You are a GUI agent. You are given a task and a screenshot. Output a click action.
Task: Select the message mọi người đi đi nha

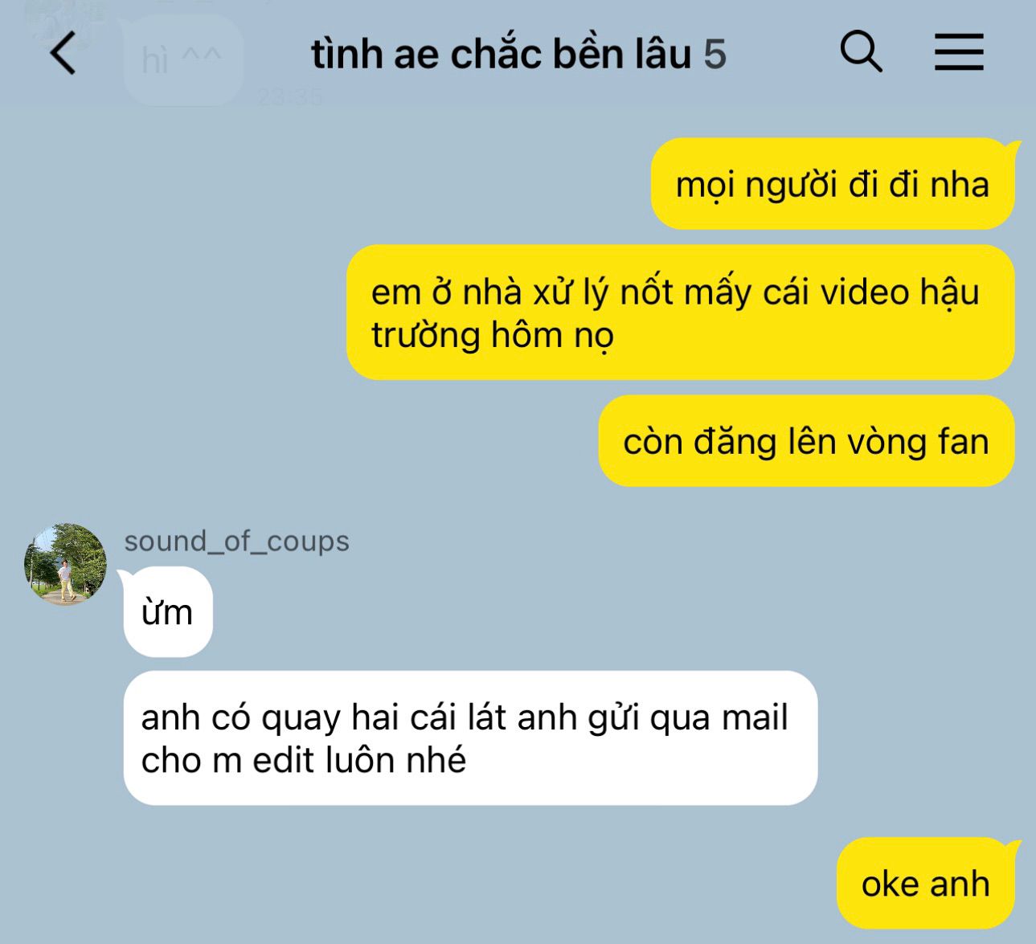click(x=833, y=184)
